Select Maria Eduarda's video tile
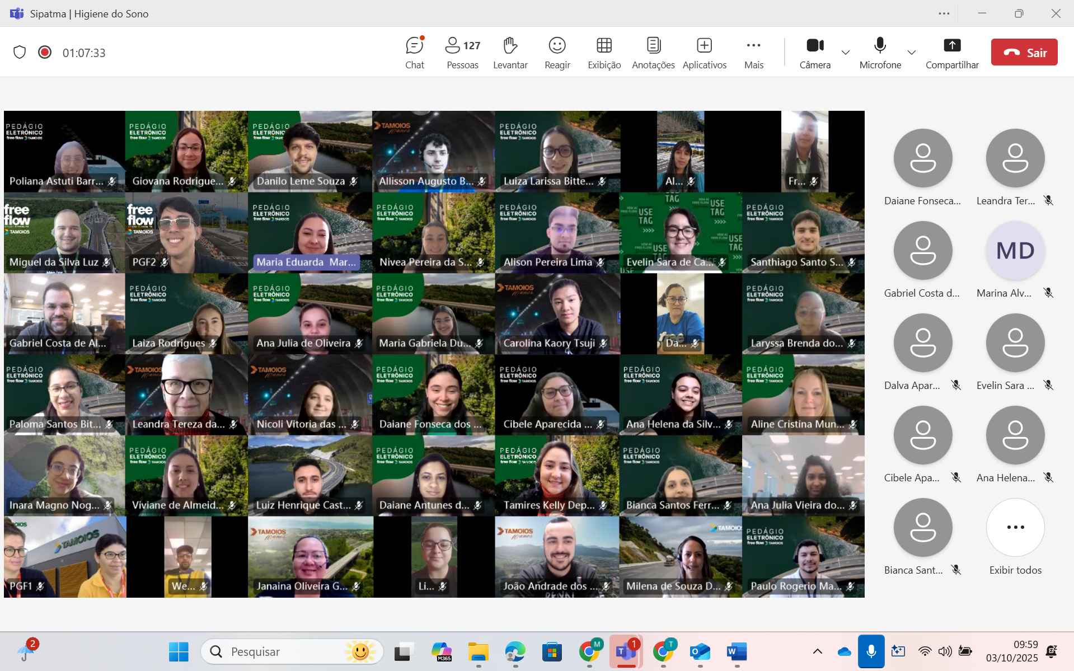 (309, 233)
